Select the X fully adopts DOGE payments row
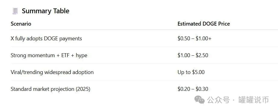Image resolution: width=278 pixels, height=111 pixels. pos(144,39)
